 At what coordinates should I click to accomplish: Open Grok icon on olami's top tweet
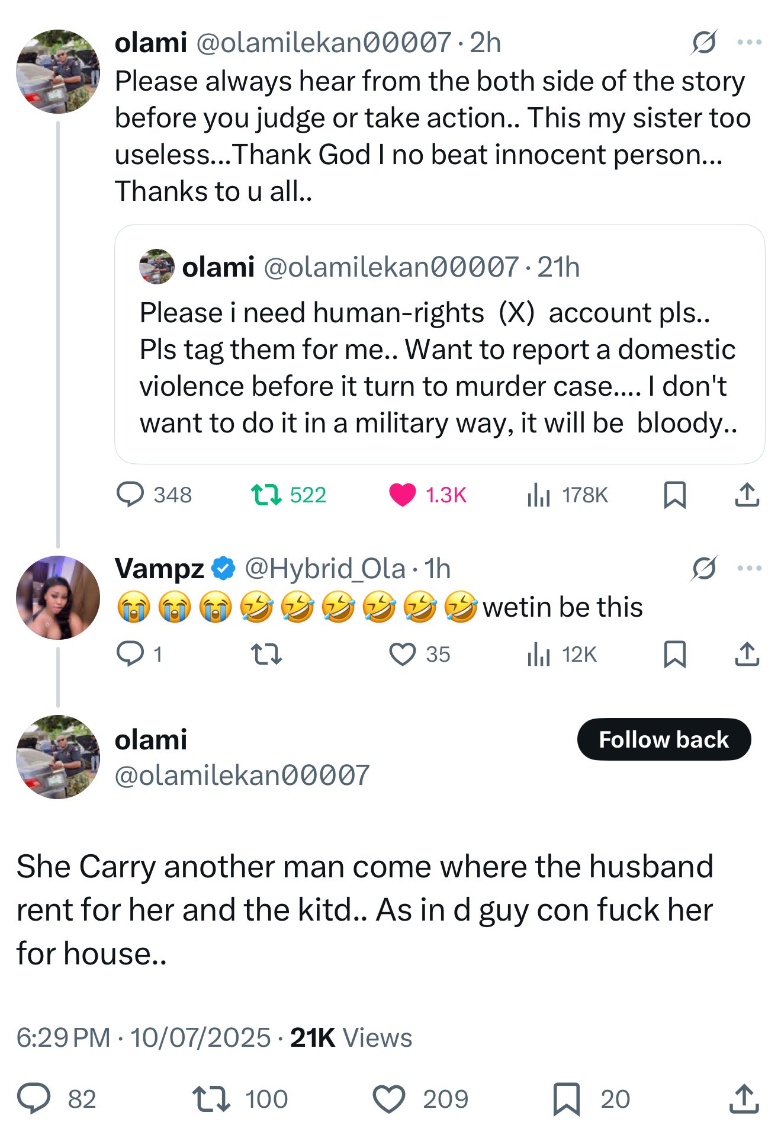pos(704,42)
